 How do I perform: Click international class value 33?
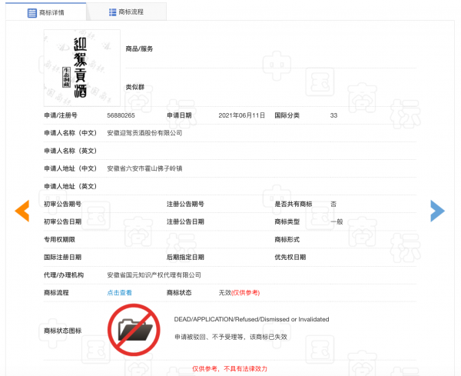coord(333,115)
